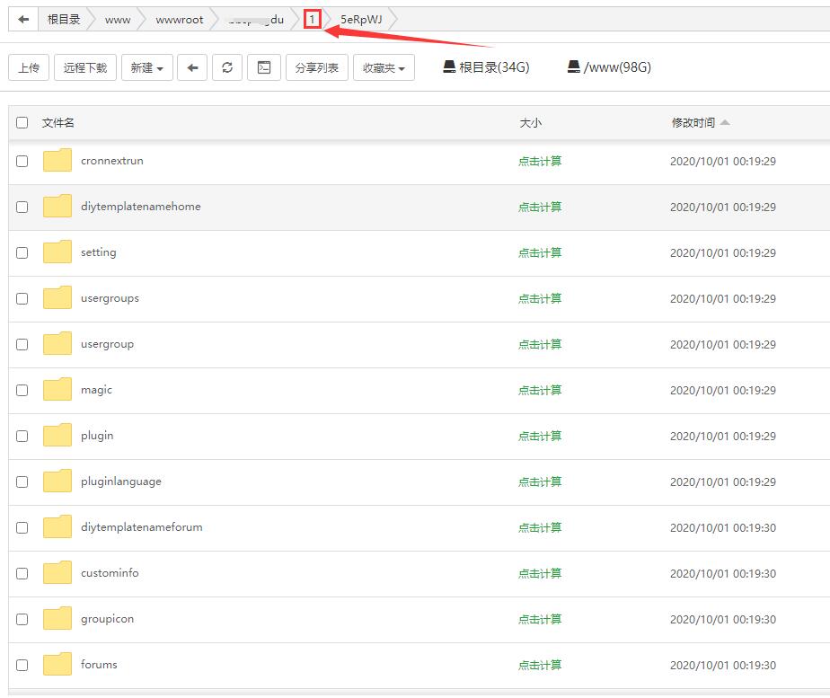Click the root directory disk icon
This screenshot has width=830, height=698.
449,67
